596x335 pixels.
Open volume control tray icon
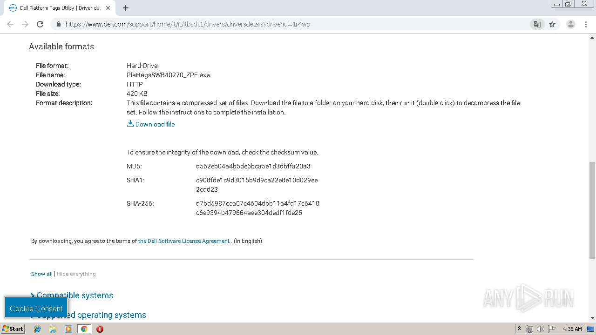(540, 328)
